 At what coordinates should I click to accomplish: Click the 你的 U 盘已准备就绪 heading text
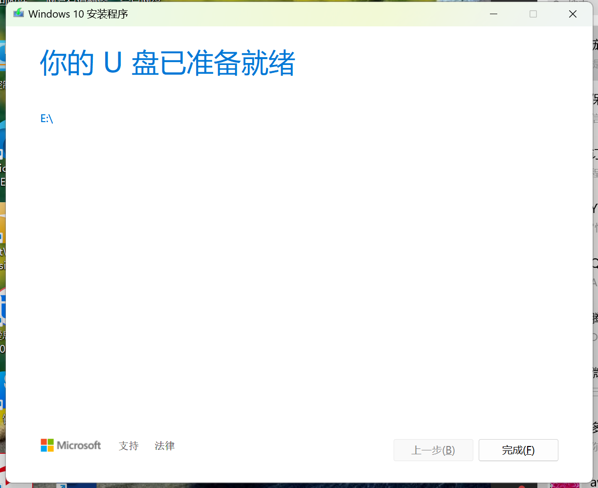[168, 63]
